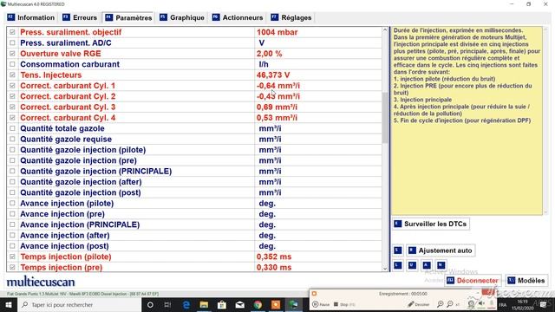Open Task View in taskbar

[167, 304]
